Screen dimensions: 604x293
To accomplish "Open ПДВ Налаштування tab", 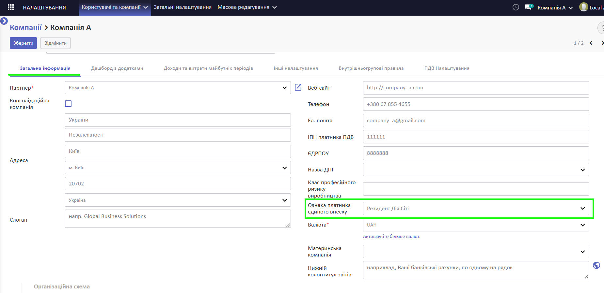I will (x=447, y=68).
